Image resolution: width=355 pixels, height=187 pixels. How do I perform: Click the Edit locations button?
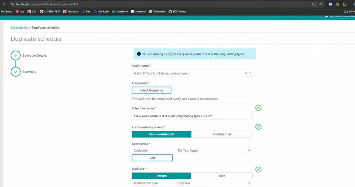152,158
